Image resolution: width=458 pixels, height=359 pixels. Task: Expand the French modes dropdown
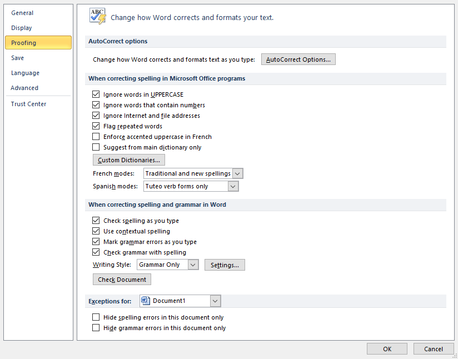tap(237, 174)
